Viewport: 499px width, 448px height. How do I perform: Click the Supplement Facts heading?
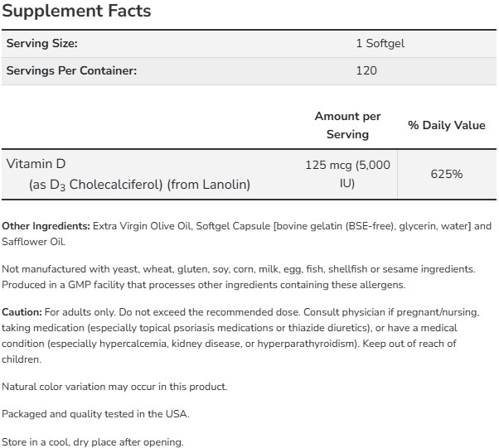point(78,12)
